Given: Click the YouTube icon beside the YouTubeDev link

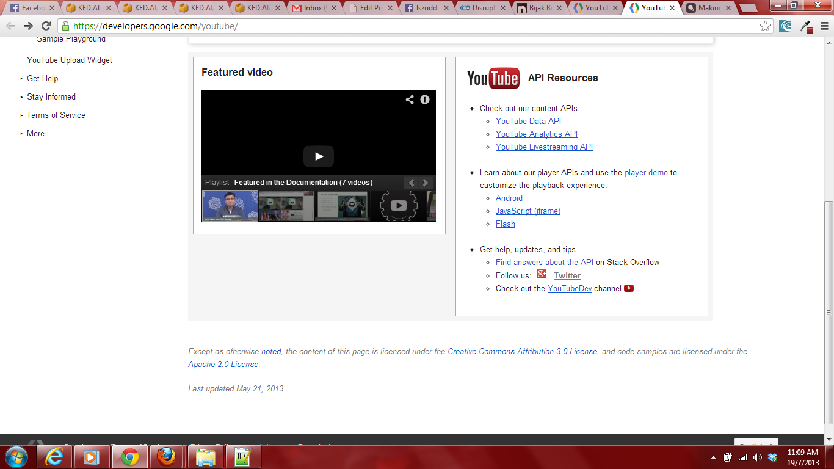Looking at the screenshot, I should click(x=629, y=288).
